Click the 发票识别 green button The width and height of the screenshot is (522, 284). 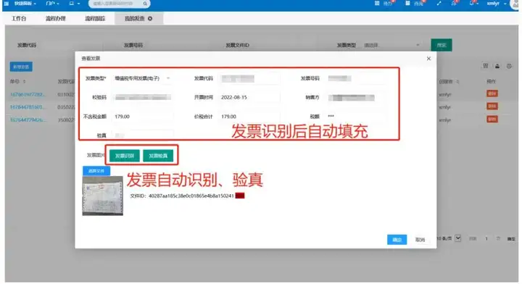coord(125,156)
